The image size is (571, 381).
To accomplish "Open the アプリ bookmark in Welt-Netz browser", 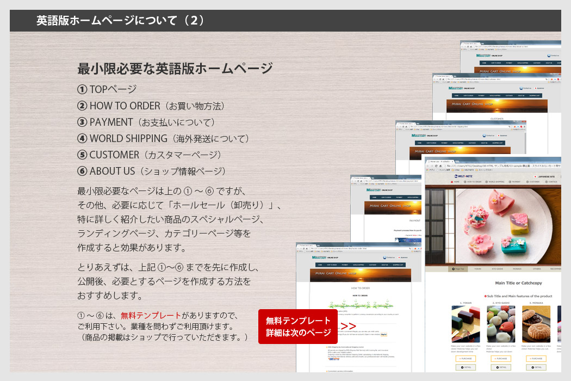I will pyautogui.click(x=431, y=170).
